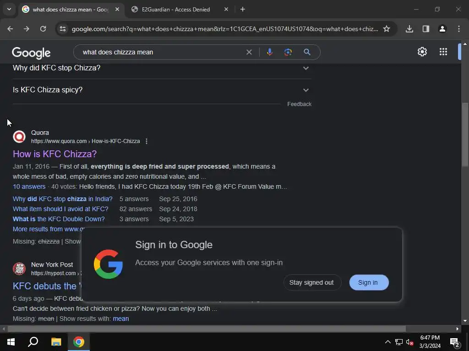469x351 pixels.
Task: Bookmark this page with the star icon
Action: [x=387, y=29]
